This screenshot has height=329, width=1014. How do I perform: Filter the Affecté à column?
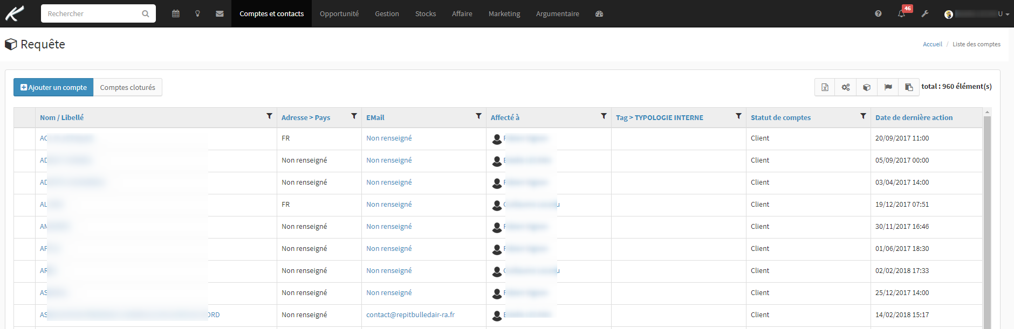(x=604, y=116)
